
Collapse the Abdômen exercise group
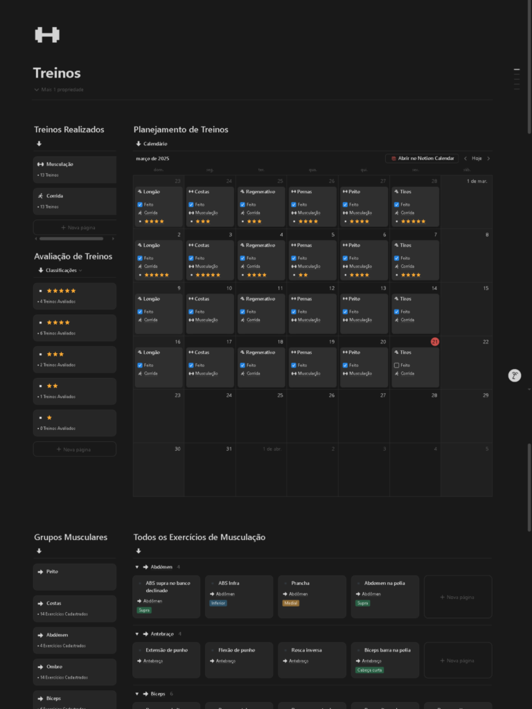click(136, 567)
